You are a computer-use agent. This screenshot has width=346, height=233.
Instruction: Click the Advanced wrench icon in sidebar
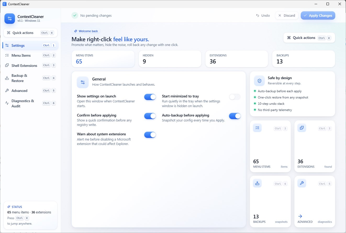tap(7, 91)
